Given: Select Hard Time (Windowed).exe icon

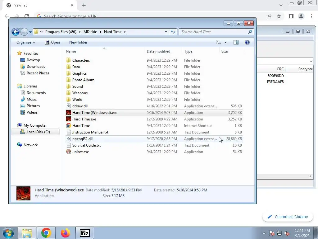Looking at the screenshot, I should point(69,112).
